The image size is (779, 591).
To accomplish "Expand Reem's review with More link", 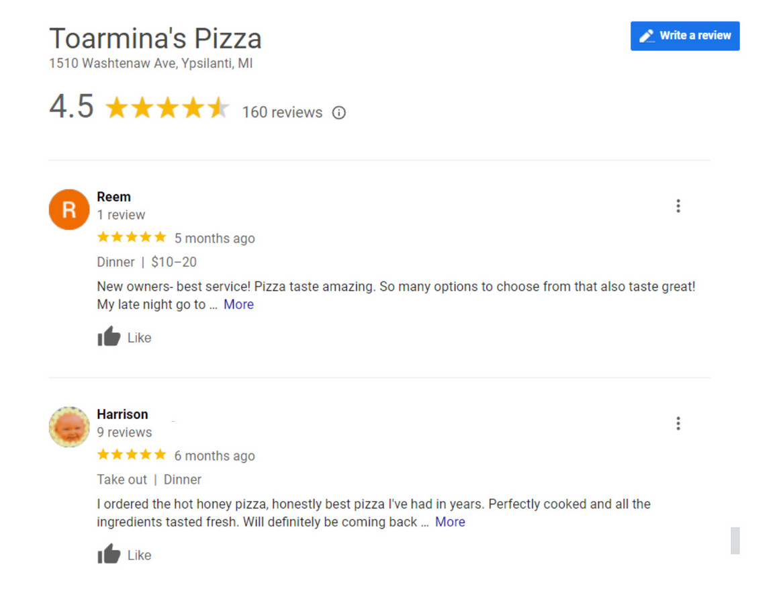I will (238, 304).
